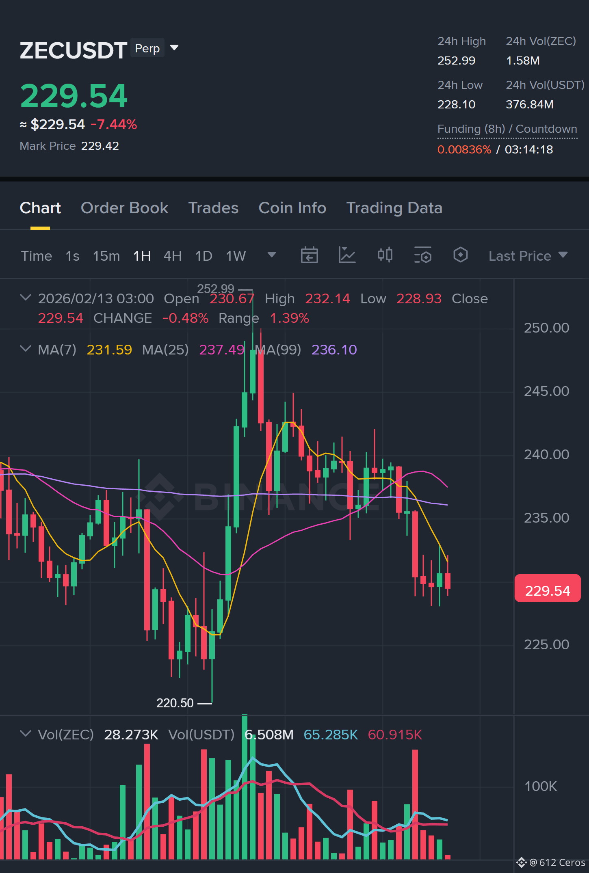Open the Last Price dropdown

[528, 256]
